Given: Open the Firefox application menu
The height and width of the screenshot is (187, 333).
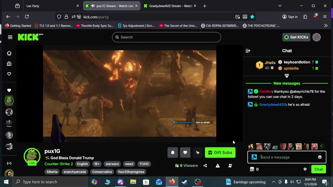Looking at the screenshot, I should [x=325, y=17].
